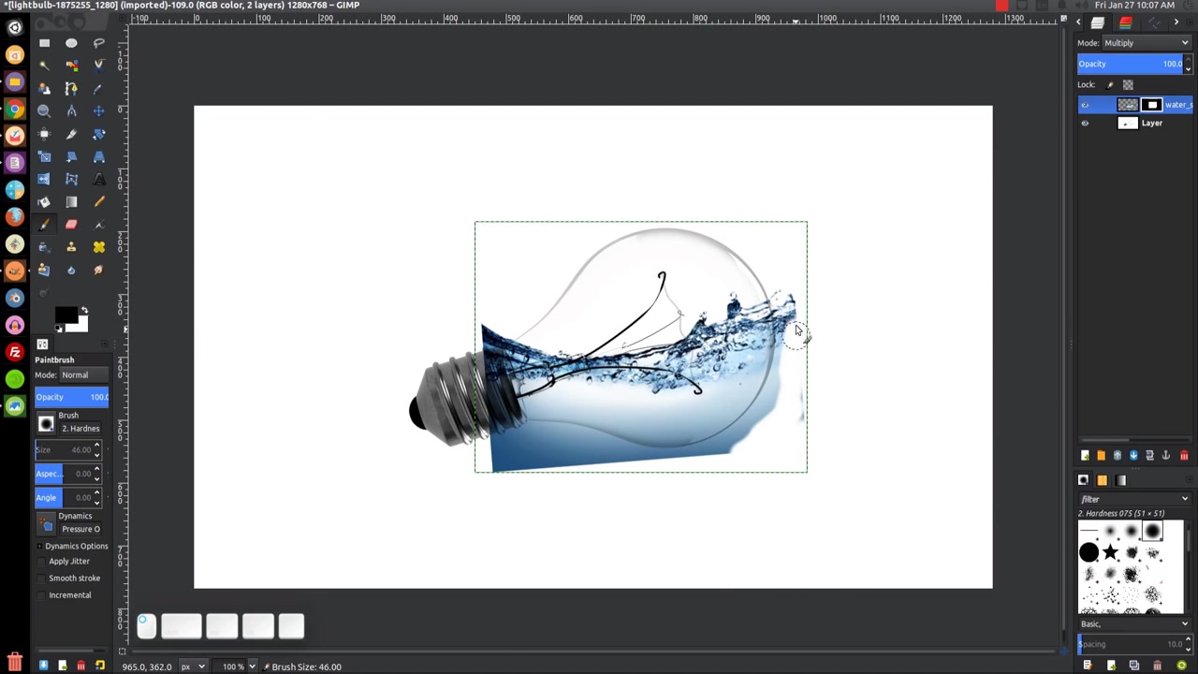Open the brush preview button in tool options

pyautogui.click(x=46, y=423)
